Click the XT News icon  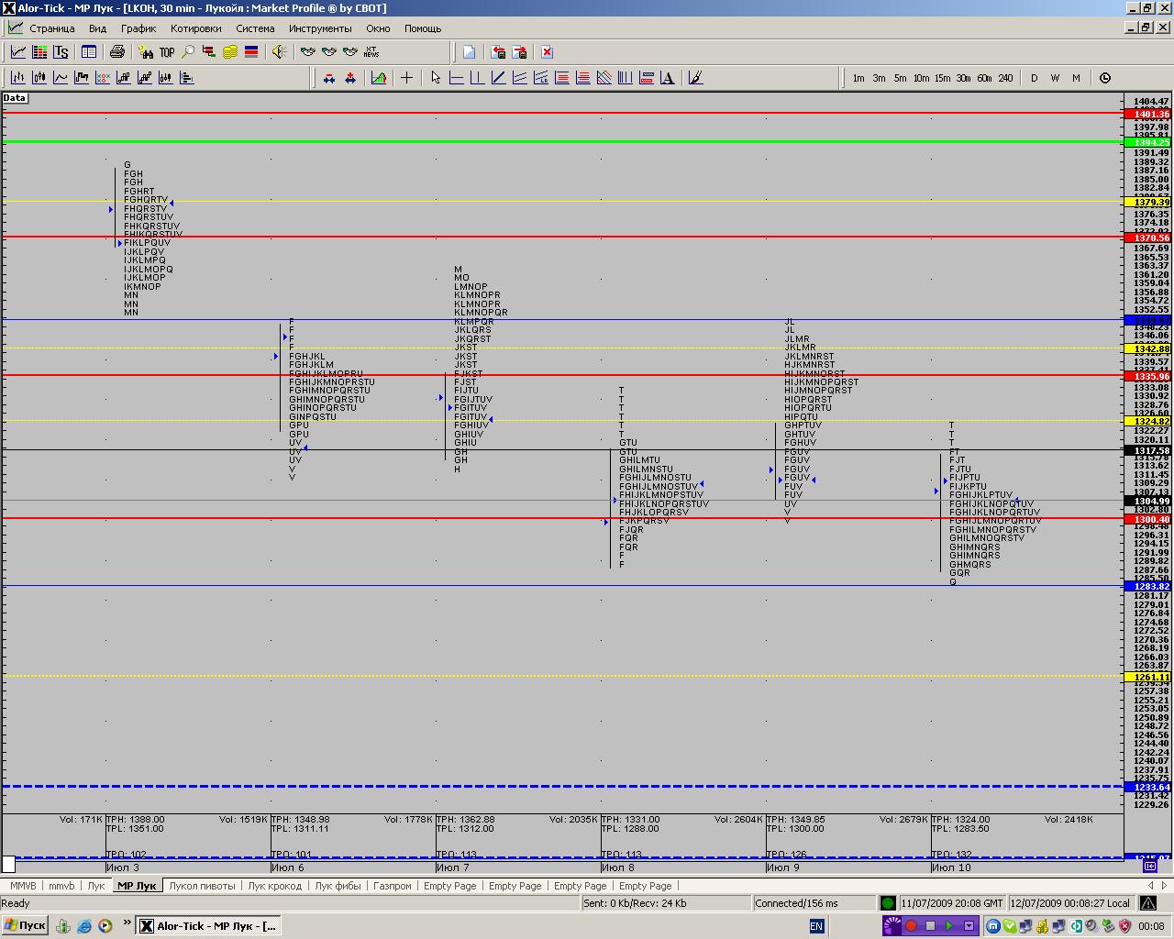[371, 52]
